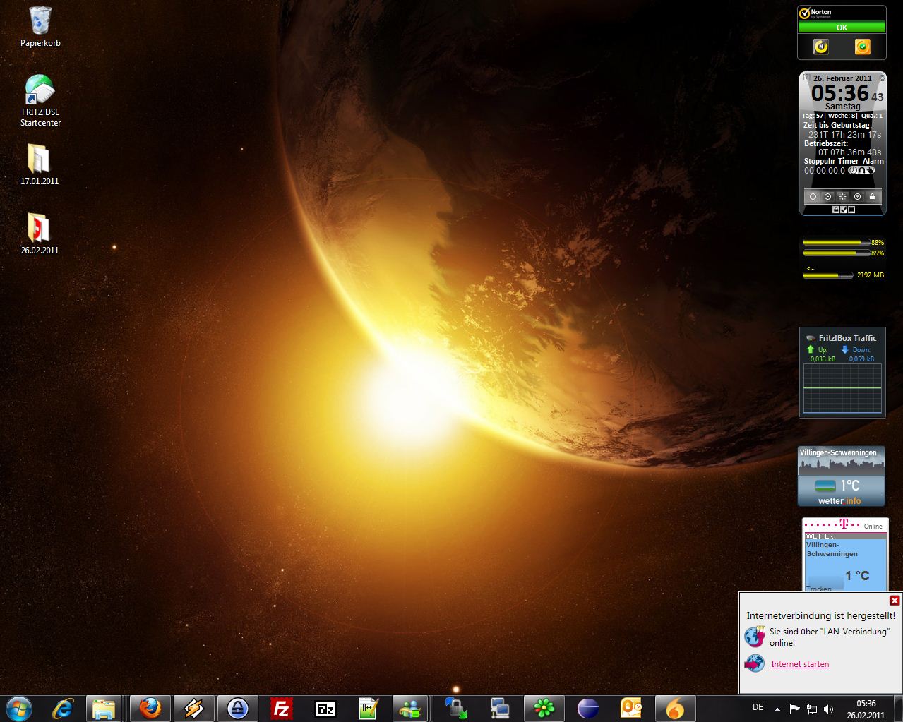Open the 26.02.2011 desktop folder
The width and height of the screenshot is (903, 722).
(40, 229)
